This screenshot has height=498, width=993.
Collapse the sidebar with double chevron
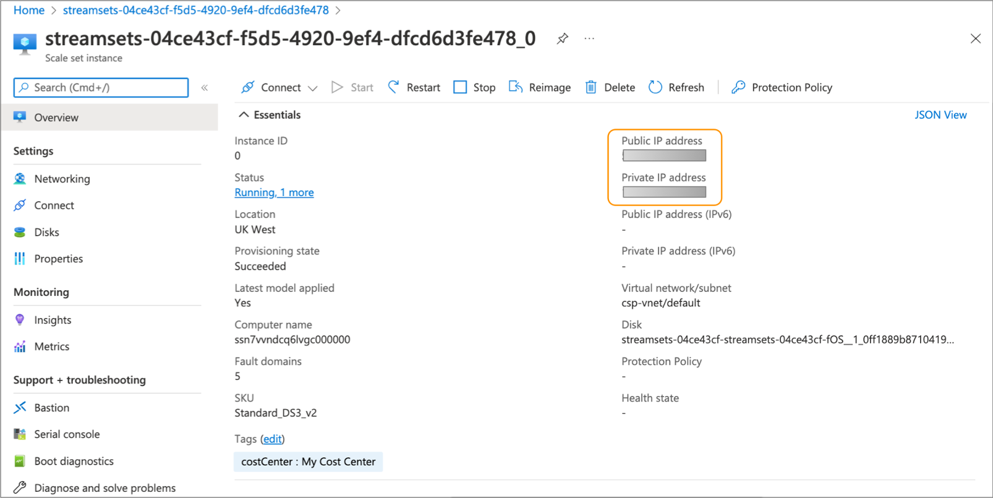(x=205, y=88)
